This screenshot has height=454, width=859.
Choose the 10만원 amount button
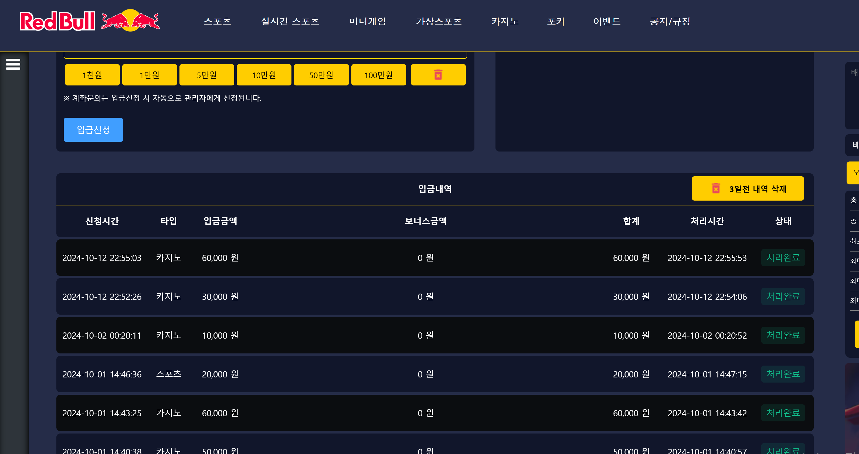tap(264, 75)
